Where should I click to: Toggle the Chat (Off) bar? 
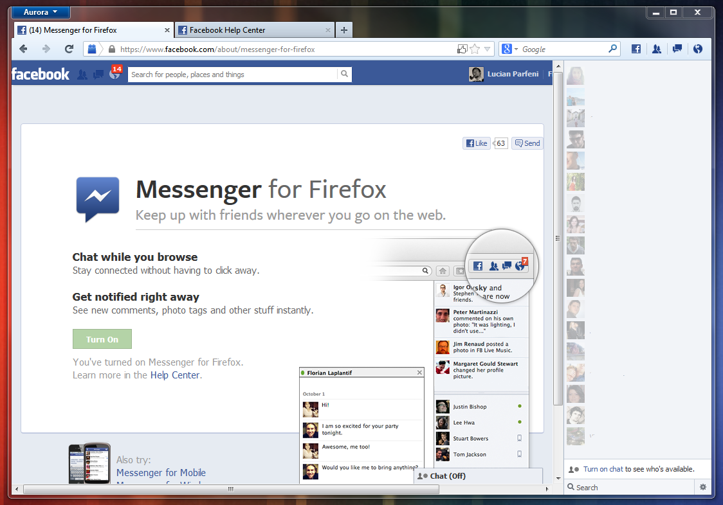coord(478,476)
